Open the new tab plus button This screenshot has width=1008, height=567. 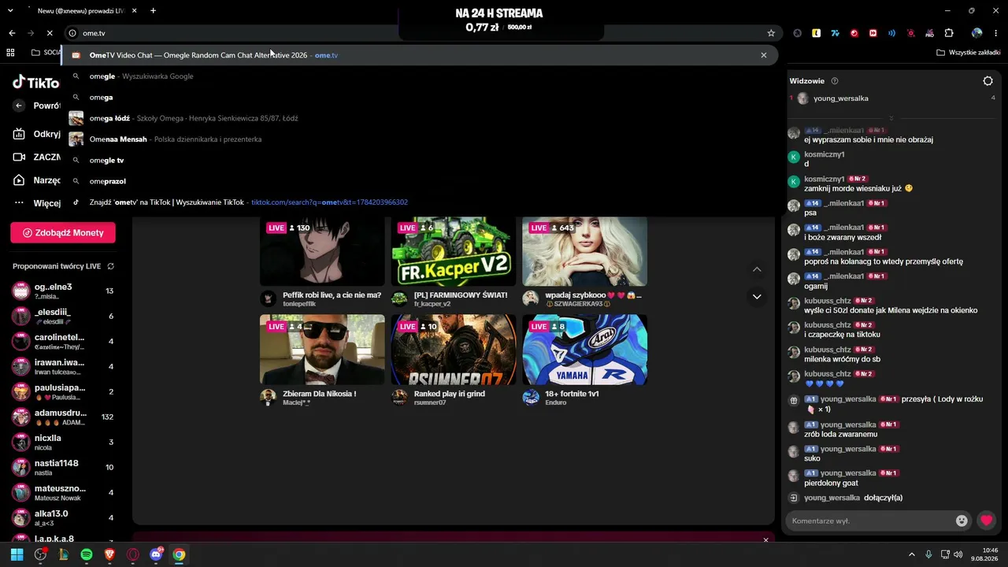pyautogui.click(x=153, y=11)
